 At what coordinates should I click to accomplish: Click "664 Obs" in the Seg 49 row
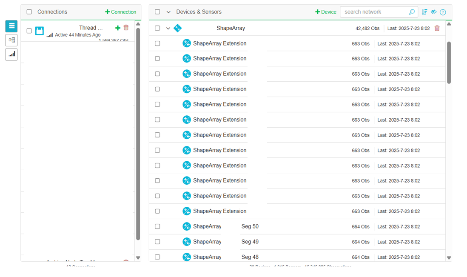pyautogui.click(x=361, y=242)
